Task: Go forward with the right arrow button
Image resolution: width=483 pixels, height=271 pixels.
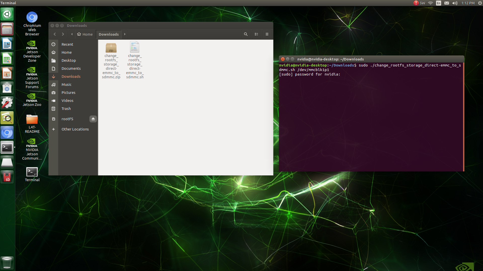Action: 63,34
